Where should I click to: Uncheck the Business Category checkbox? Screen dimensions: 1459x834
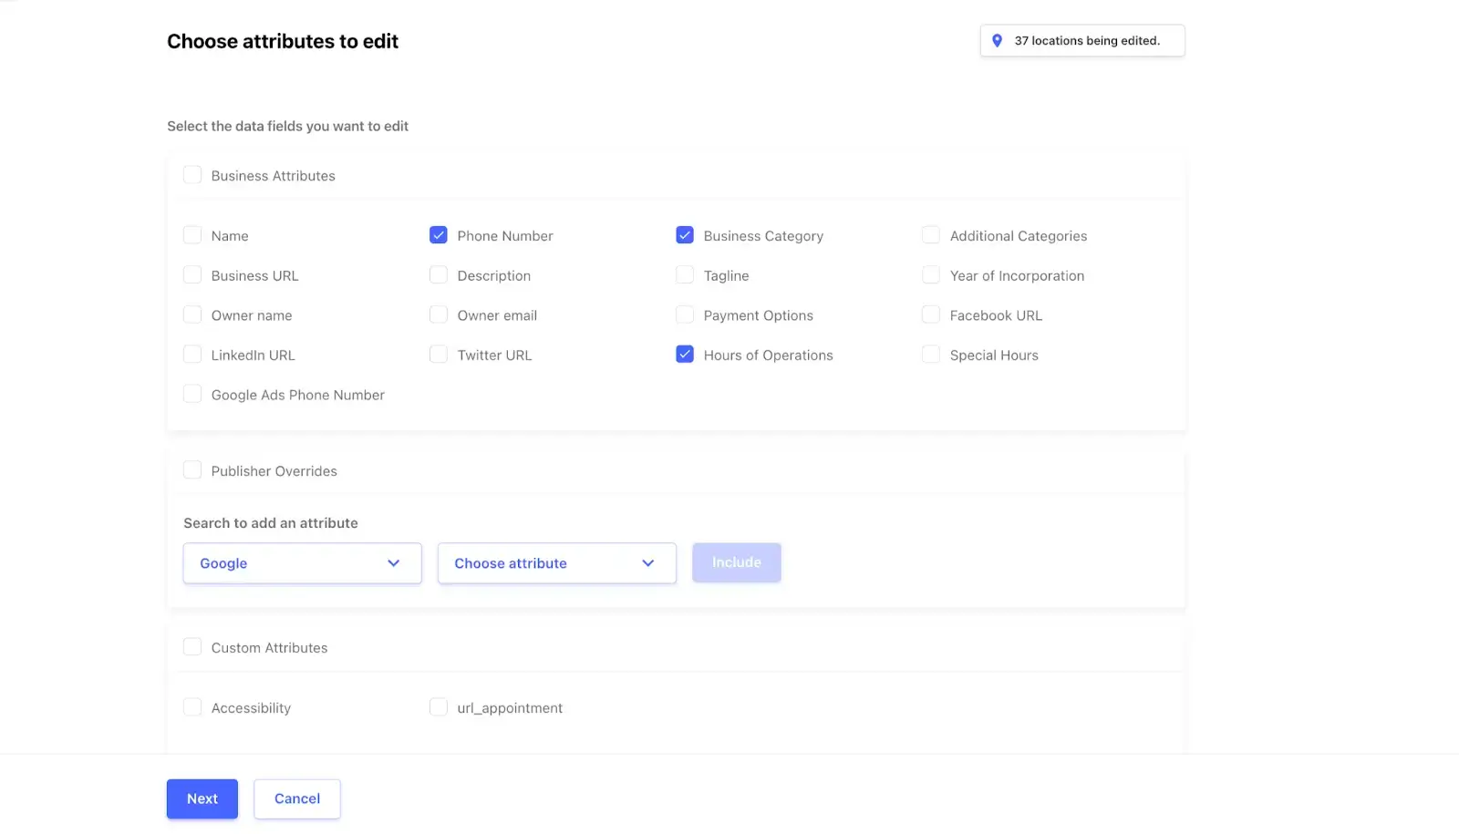coord(685,235)
